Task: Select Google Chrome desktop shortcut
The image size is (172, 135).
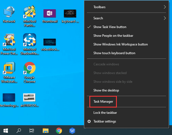Action: pyautogui.click(x=30, y=68)
